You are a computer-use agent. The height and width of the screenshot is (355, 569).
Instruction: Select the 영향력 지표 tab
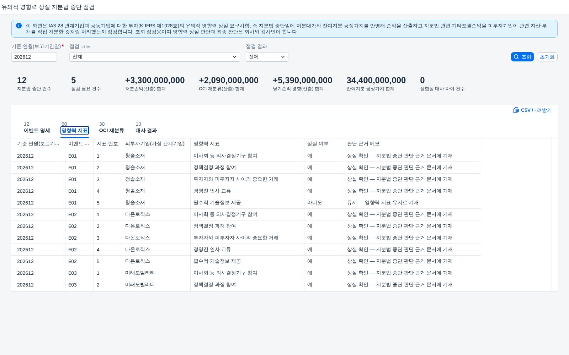pyautogui.click(x=75, y=130)
